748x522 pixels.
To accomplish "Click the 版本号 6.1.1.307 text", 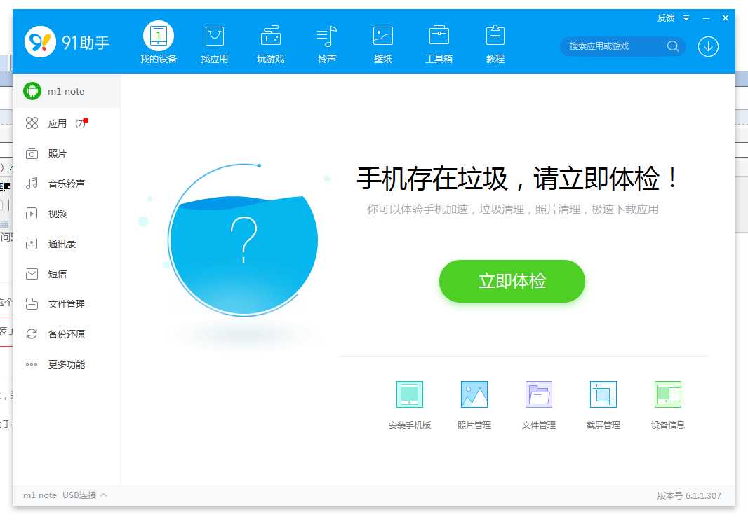I will pyautogui.click(x=689, y=495).
